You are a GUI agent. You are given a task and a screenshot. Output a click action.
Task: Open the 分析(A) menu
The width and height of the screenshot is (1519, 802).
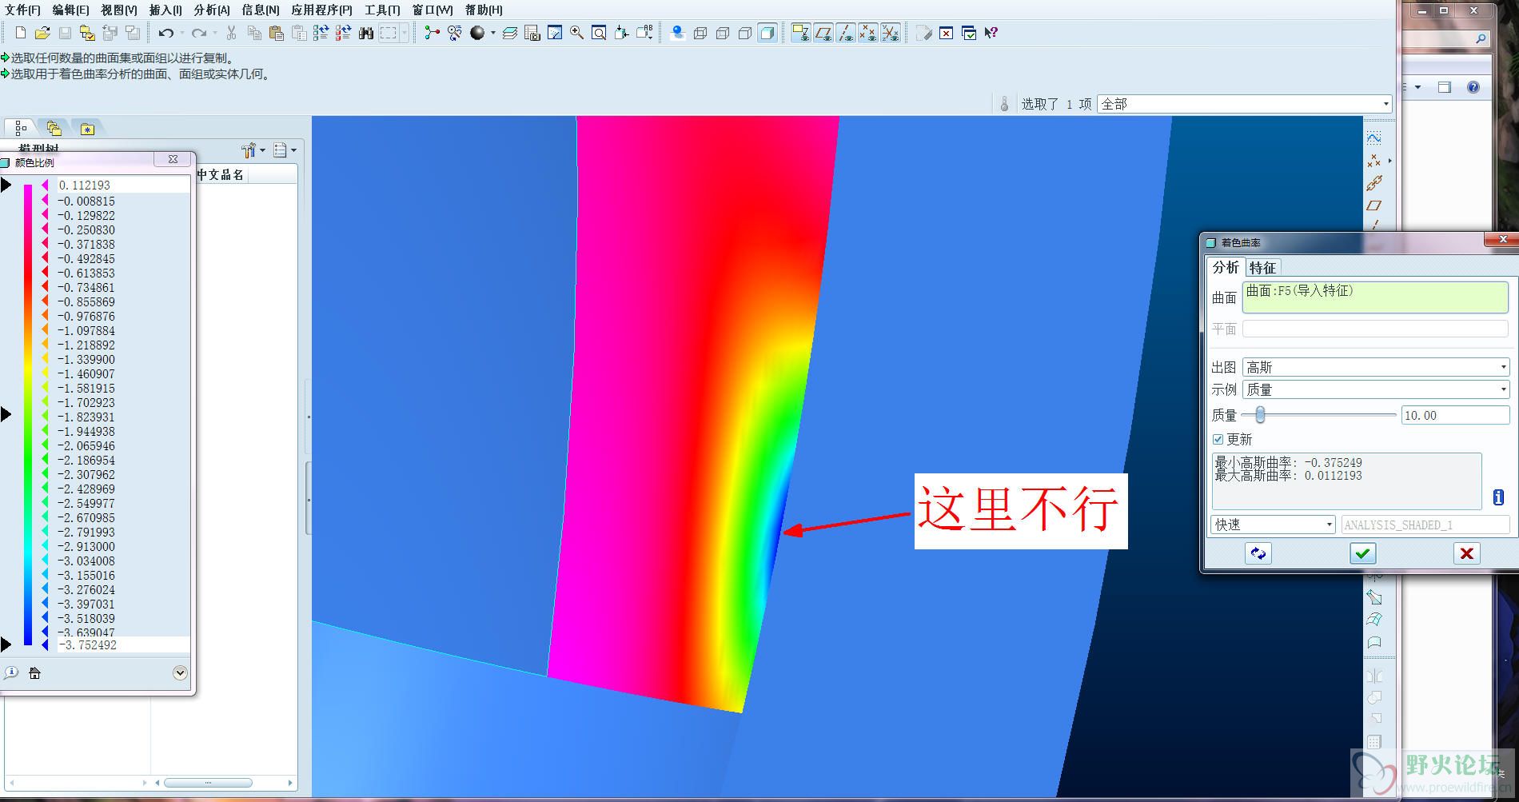click(212, 10)
